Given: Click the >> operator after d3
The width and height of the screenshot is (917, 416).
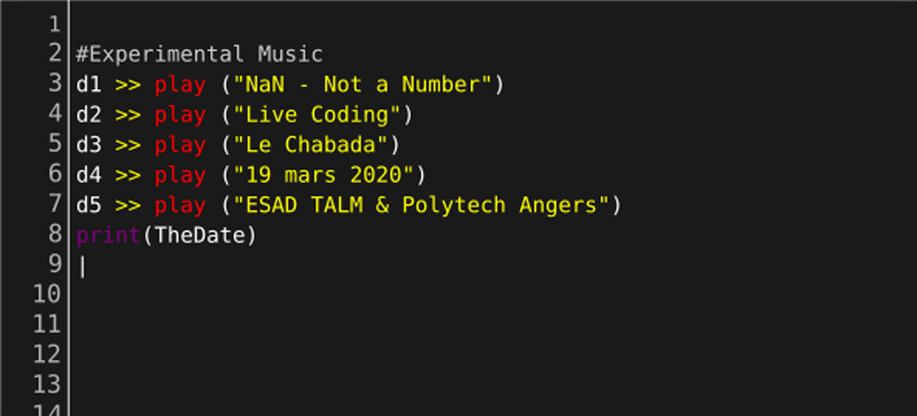Looking at the screenshot, I should click(128, 145).
